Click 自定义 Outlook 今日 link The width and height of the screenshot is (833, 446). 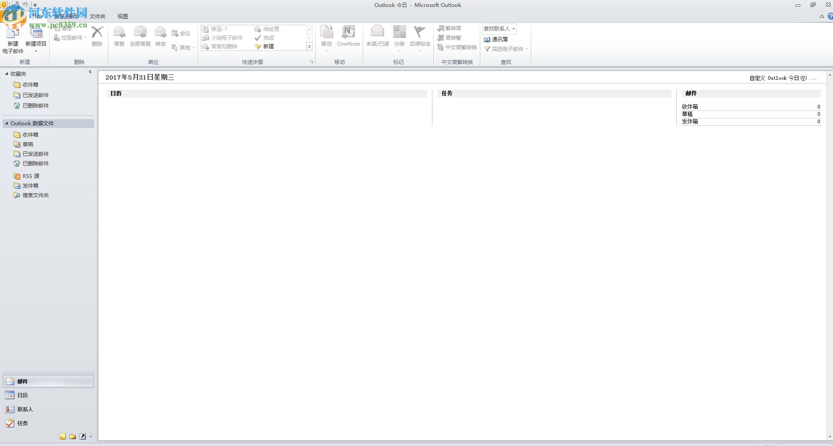click(783, 78)
